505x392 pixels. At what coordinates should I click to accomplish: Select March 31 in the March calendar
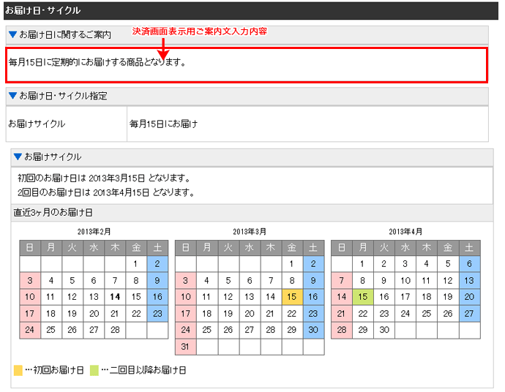185,346
